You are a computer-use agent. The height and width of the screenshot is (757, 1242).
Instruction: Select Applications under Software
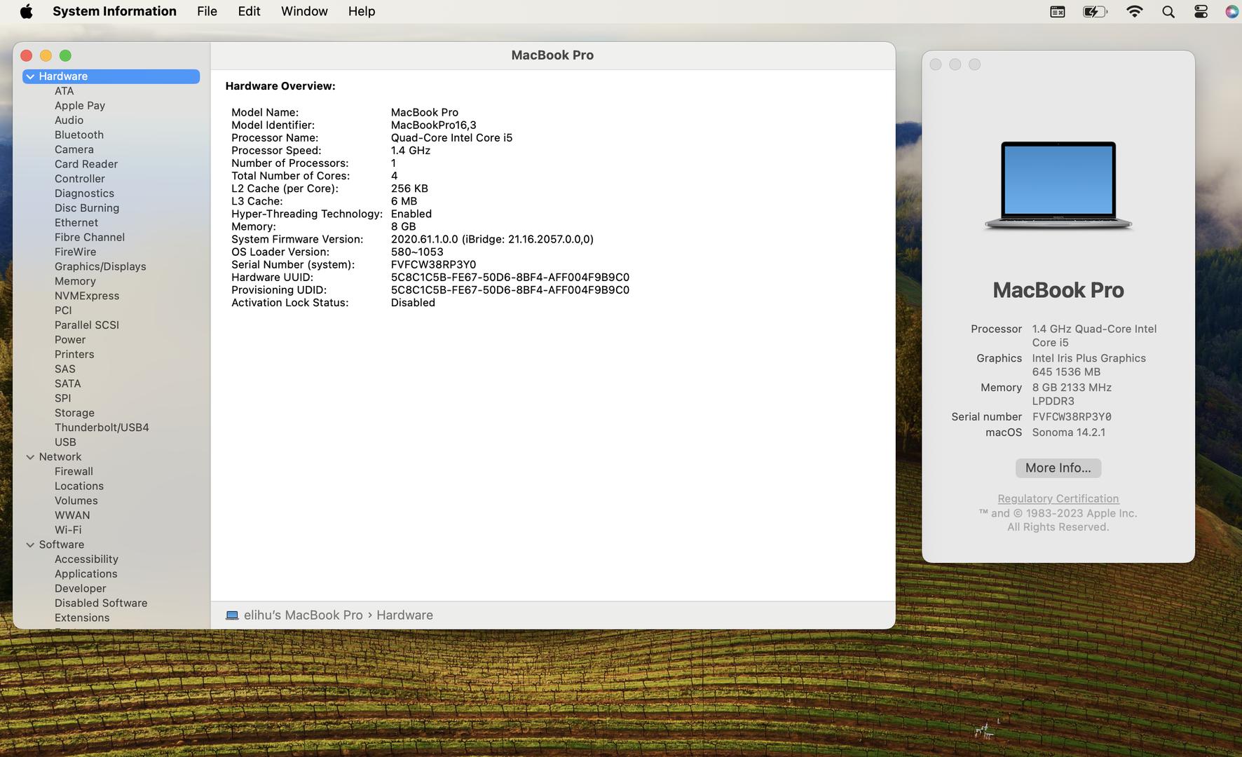click(x=86, y=574)
